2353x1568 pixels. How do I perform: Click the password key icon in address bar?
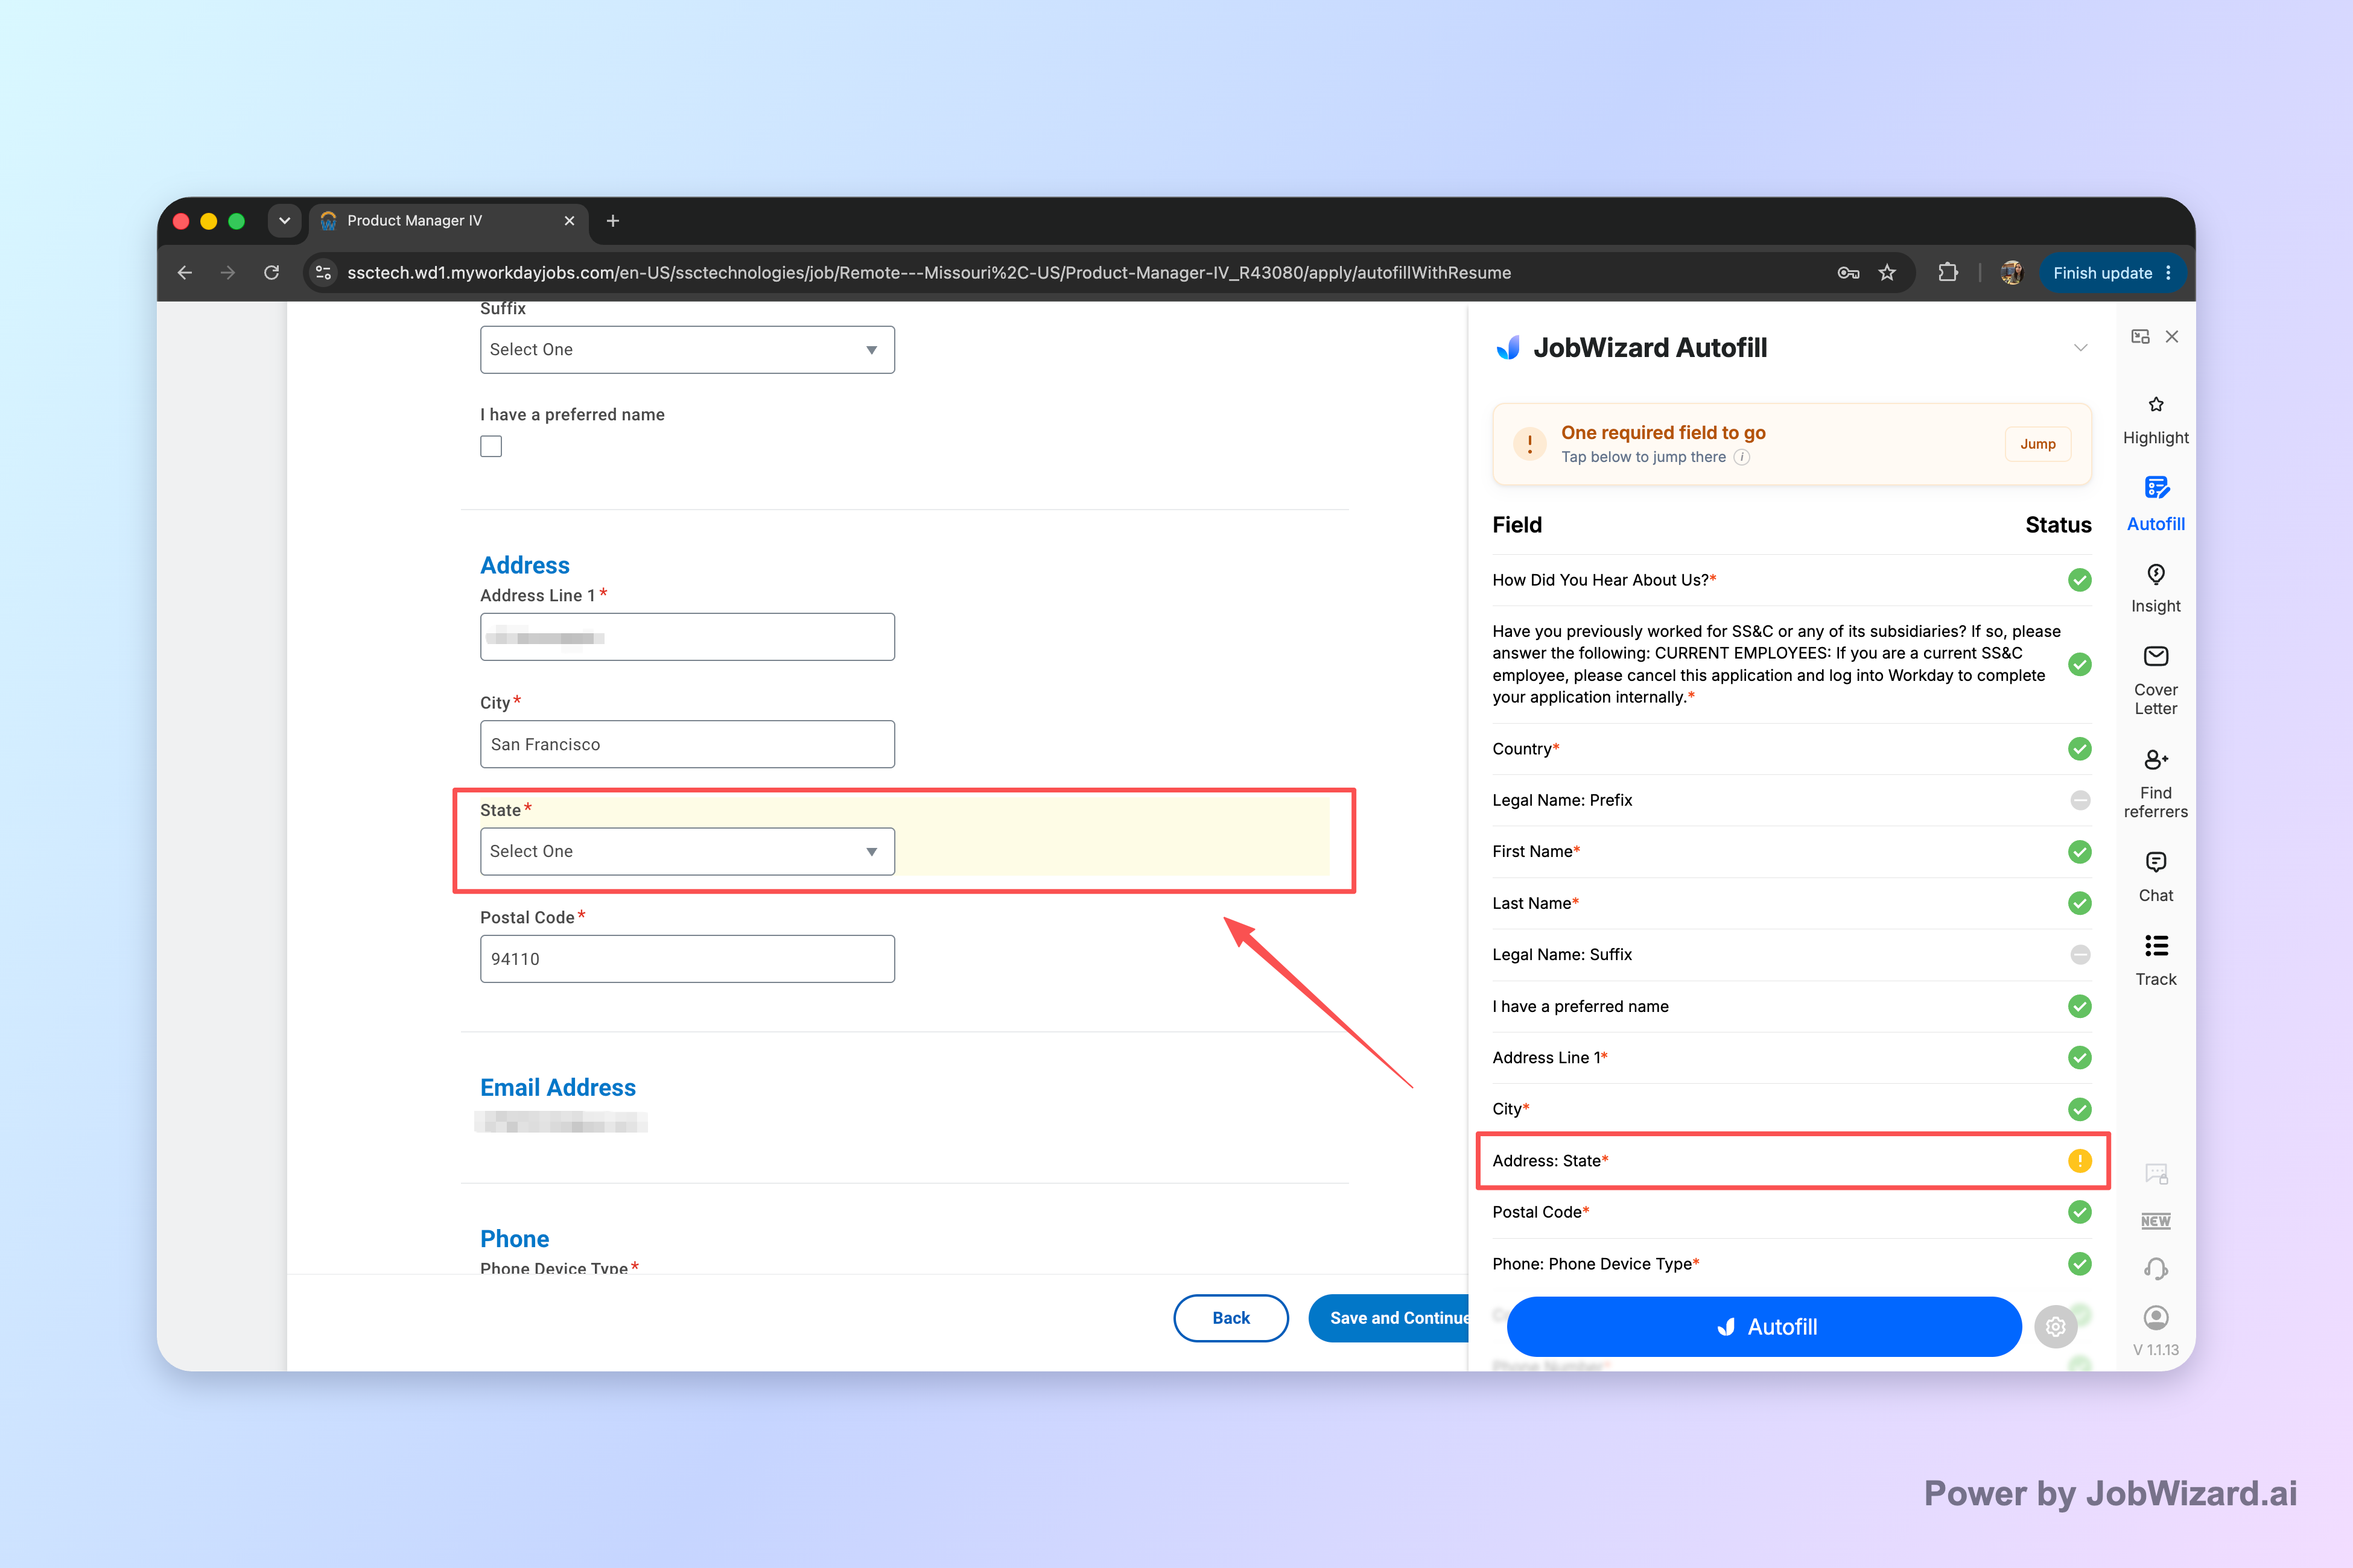(1849, 273)
